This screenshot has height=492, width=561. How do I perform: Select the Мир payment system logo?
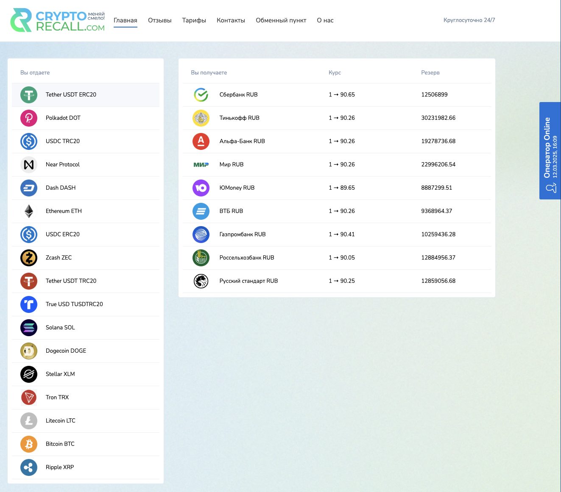point(201,165)
